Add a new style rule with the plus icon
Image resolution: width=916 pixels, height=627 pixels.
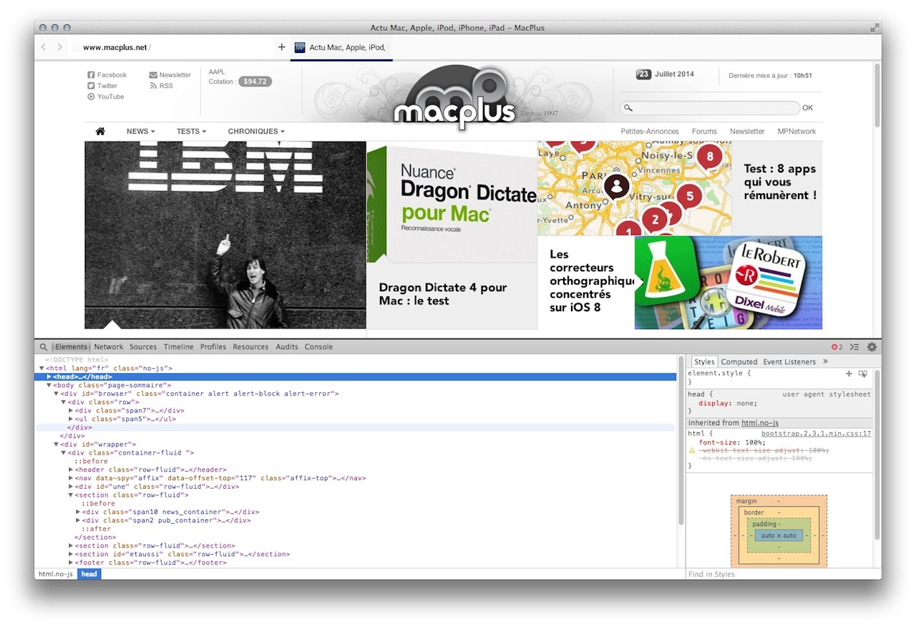(x=849, y=374)
